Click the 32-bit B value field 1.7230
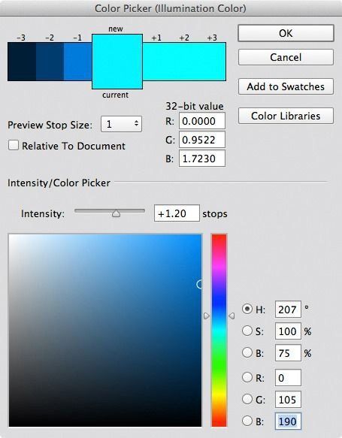The height and width of the screenshot is (438, 342). (202, 159)
